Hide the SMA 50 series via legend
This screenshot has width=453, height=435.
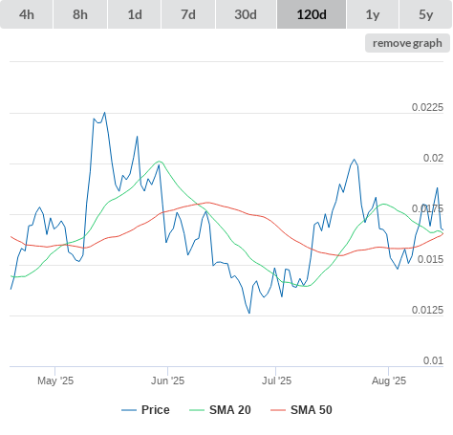(312, 410)
